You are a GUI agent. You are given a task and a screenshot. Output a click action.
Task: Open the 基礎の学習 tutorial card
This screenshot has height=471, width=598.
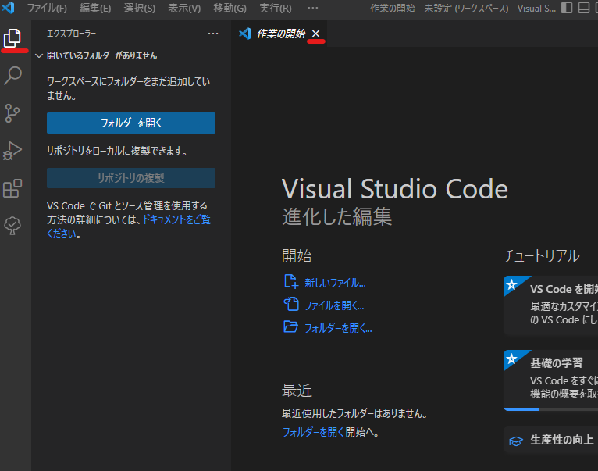point(550,380)
